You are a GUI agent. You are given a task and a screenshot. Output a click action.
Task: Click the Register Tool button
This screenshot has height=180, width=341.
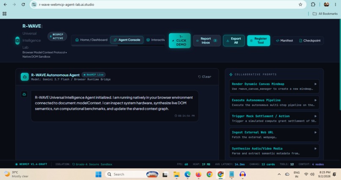[258, 40]
